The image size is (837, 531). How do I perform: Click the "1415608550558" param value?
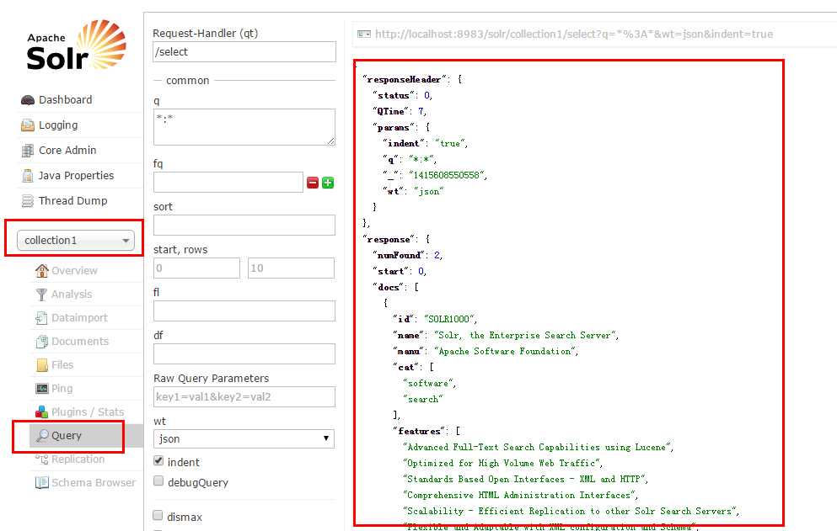point(446,175)
